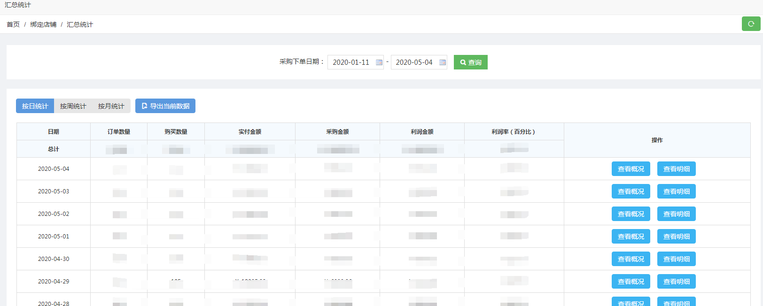Image resolution: width=763 pixels, height=306 pixels.
Task: Go to 首页 breadcrumb link
Action: tap(13, 24)
